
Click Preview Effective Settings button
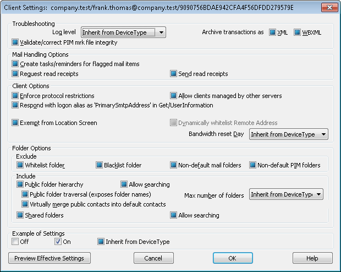click(50, 258)
